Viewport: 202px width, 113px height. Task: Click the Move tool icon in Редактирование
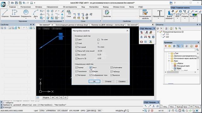[48, 11]
